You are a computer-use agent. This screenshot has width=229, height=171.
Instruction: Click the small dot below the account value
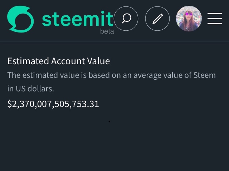click(109, 121)
